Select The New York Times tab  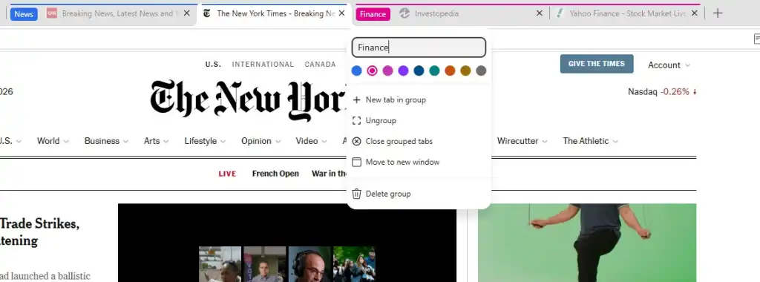[274, 13]
